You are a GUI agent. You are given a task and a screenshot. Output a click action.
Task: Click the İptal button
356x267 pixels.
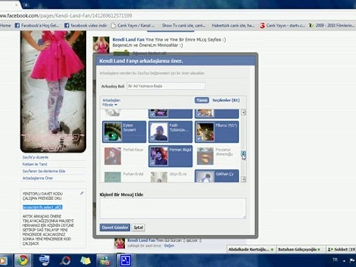138,227
